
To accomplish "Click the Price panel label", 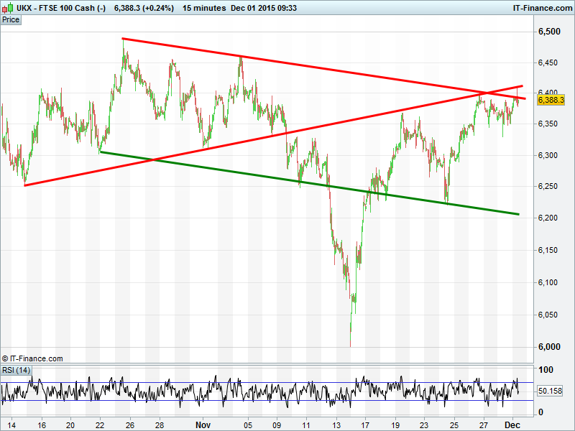I will click(11, 19).
